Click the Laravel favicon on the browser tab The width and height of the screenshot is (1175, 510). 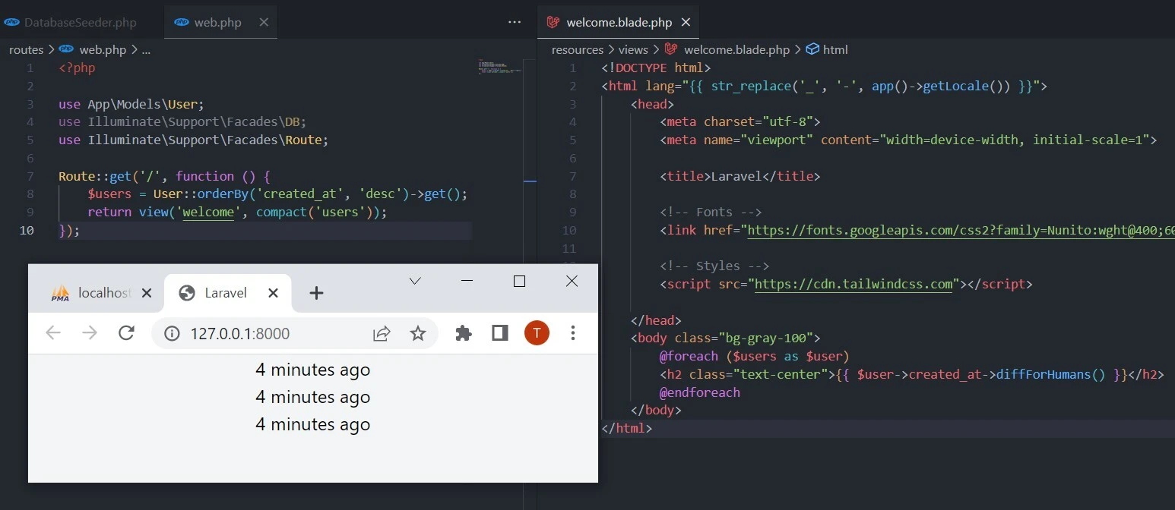[186, 292]
